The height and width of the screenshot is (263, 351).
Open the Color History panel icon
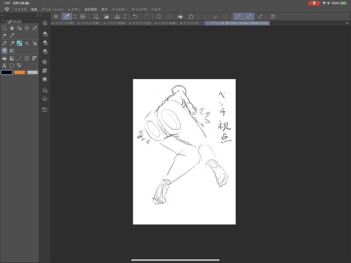(x=45, y=79)
